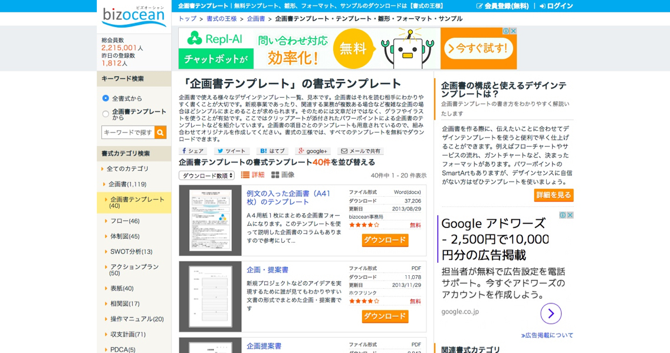
Task: Share via Facebook シェア button
Action: (193, 151)
